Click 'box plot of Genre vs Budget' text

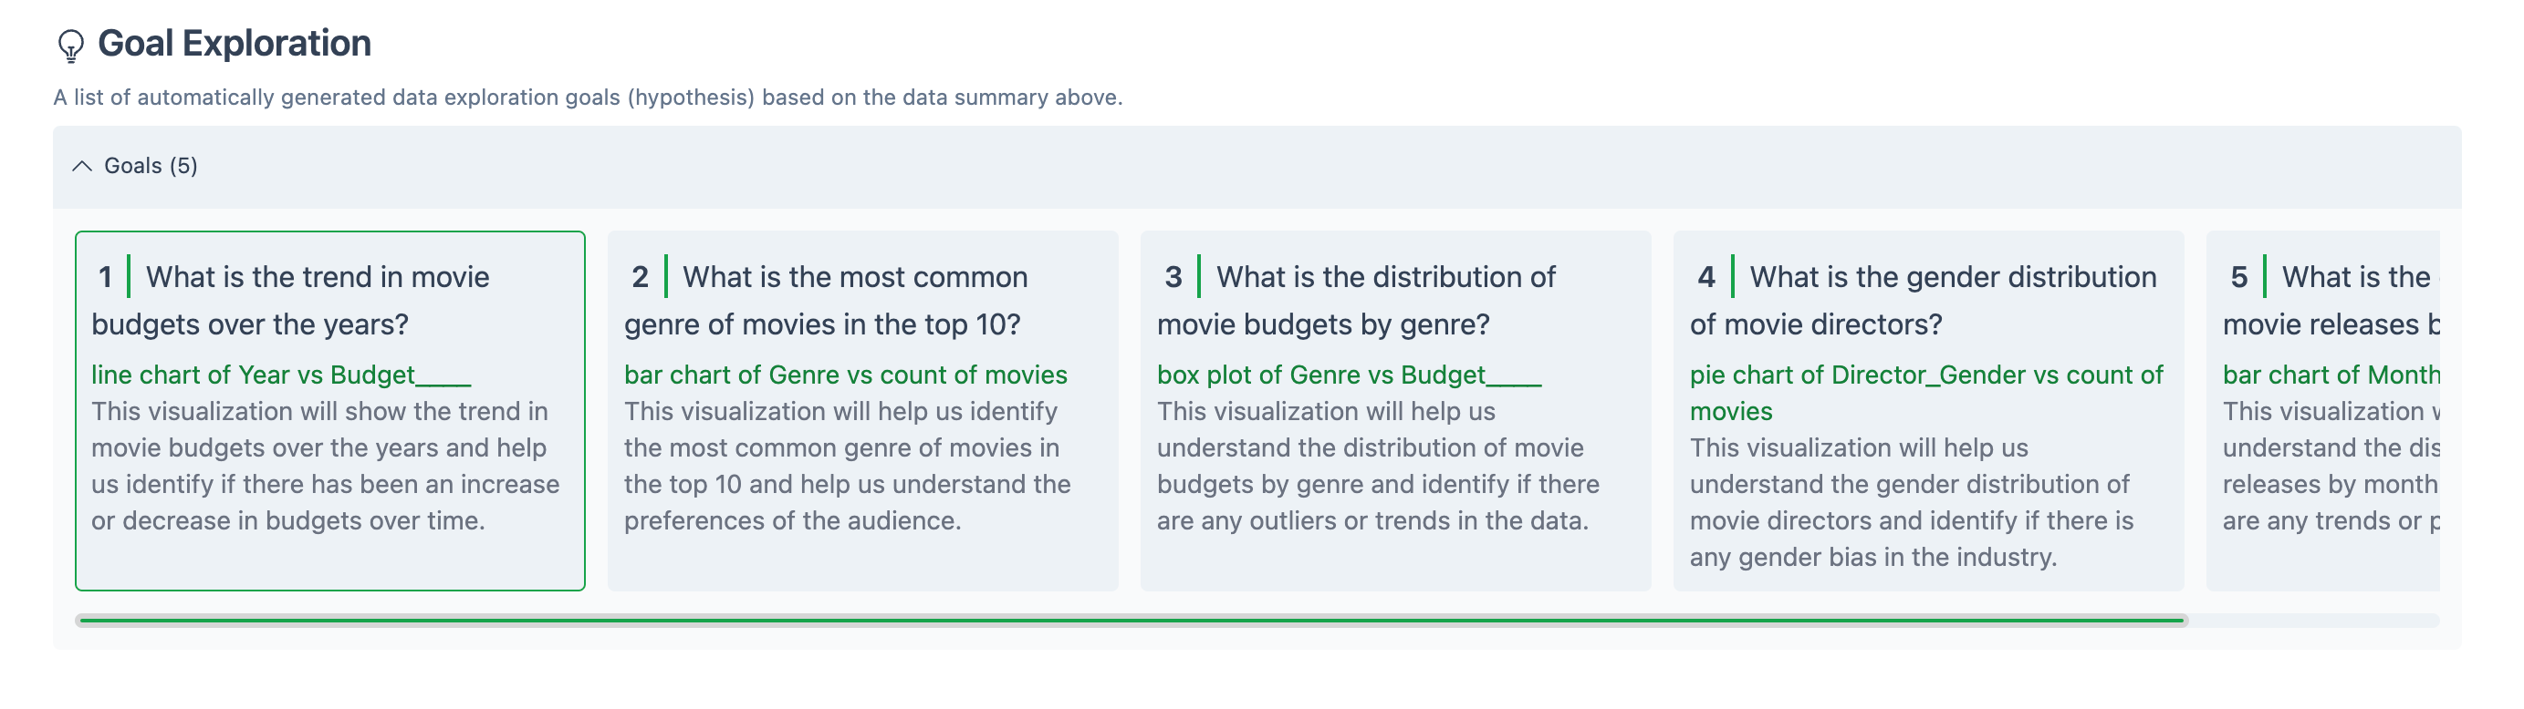point(1320,375)
